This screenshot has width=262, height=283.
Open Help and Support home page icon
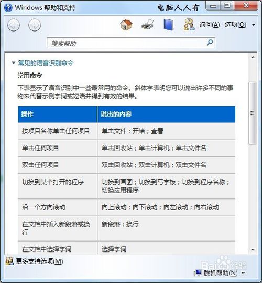[126, 25]
